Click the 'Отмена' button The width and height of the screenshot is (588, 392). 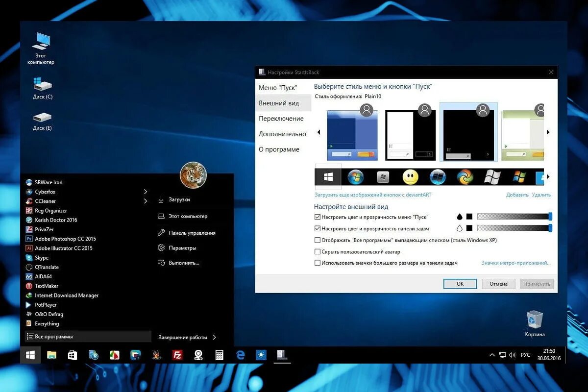point(498,284)
